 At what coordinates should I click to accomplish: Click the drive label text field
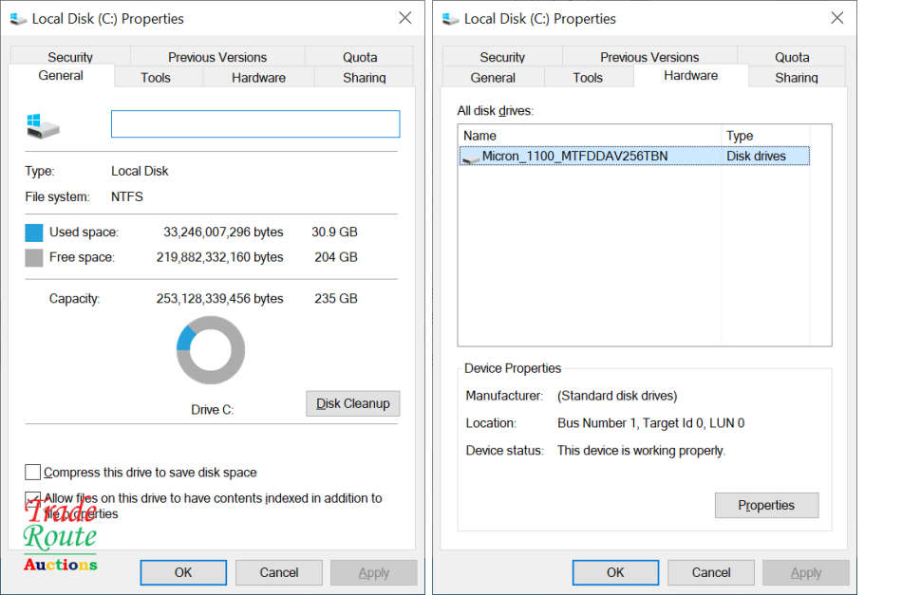[x=255, y=124]
